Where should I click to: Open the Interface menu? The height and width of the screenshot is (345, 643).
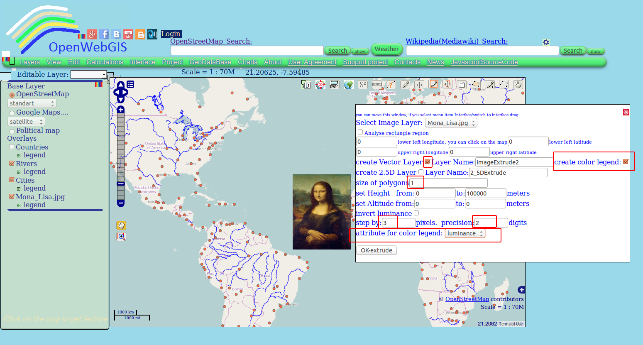click(x=142, y=62)
